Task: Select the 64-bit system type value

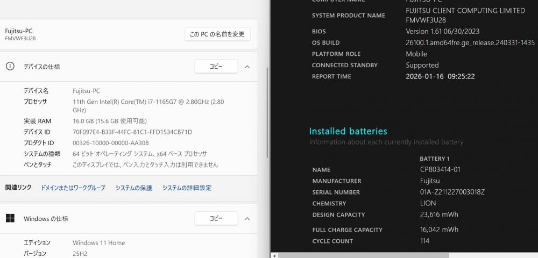Action: (x=140, y=154)
